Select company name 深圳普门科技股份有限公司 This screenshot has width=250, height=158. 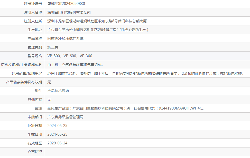click(69, 12)
